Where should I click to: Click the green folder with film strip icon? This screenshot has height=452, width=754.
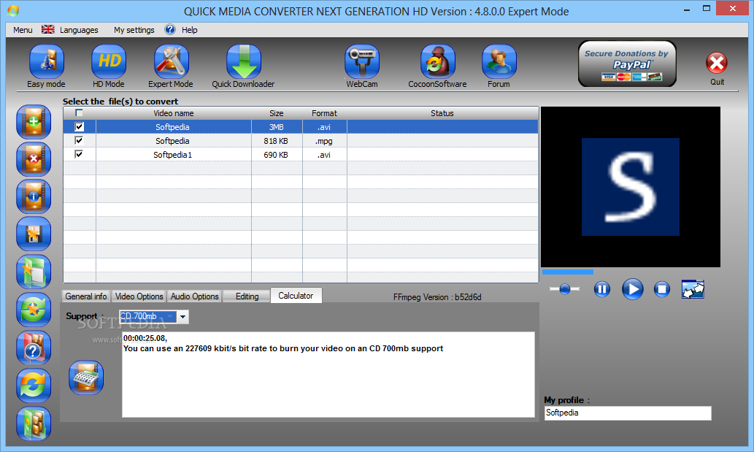(x=34, y=424)
